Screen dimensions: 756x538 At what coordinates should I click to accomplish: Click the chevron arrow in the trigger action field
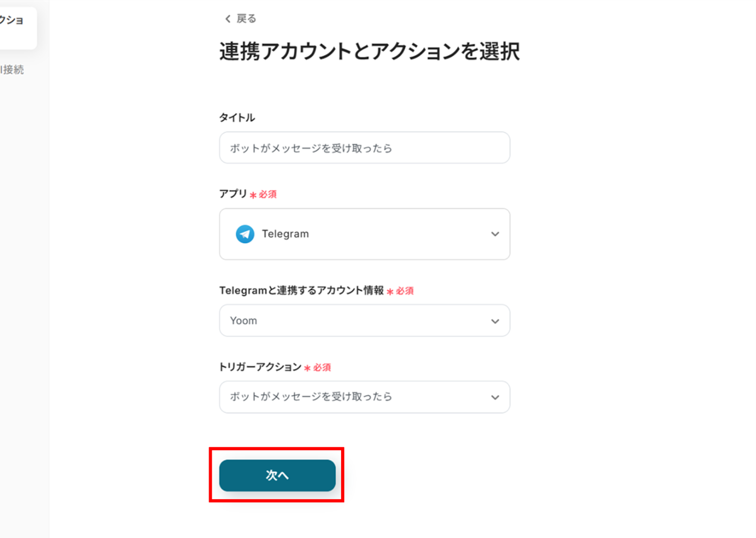tap(495, 397)
